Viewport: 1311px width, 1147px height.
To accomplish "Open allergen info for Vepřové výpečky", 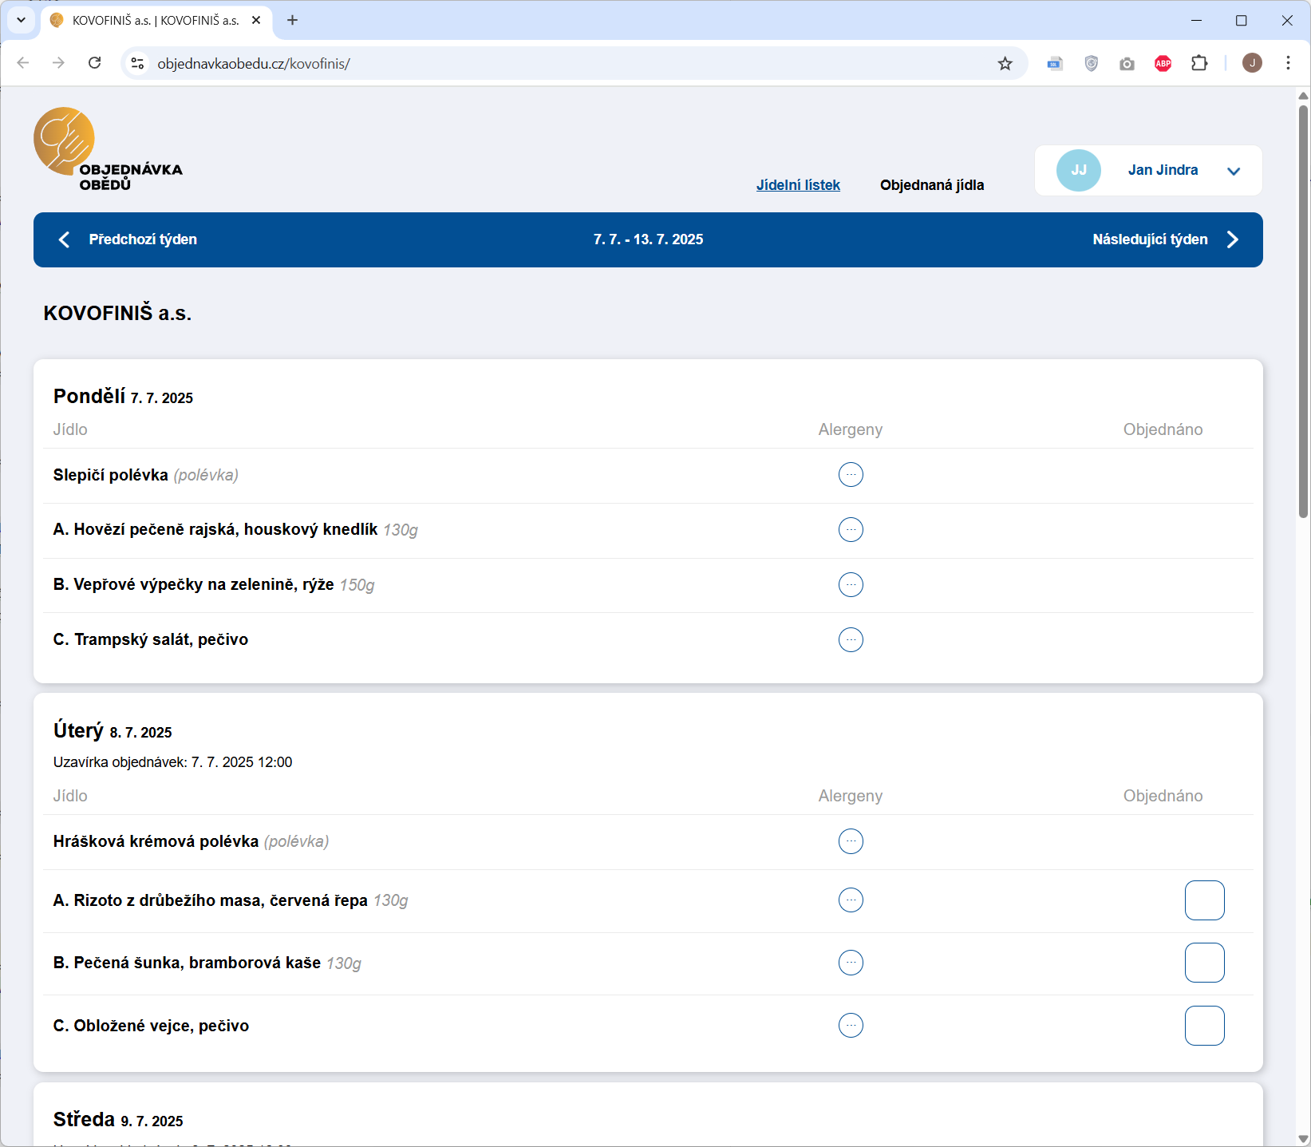I will (x=851, y=585).
